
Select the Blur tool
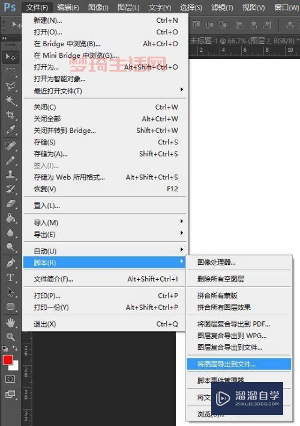click(11, 233)
